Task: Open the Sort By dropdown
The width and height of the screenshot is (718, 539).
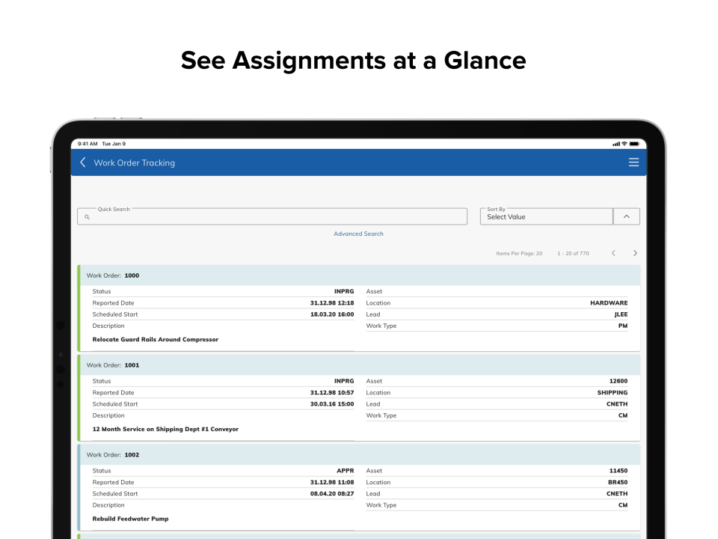Action: [x=546, y=216]
